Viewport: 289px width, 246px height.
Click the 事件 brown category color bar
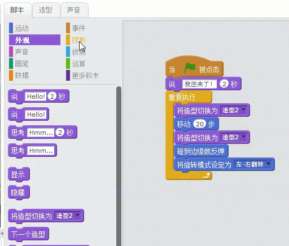[68, 28]
